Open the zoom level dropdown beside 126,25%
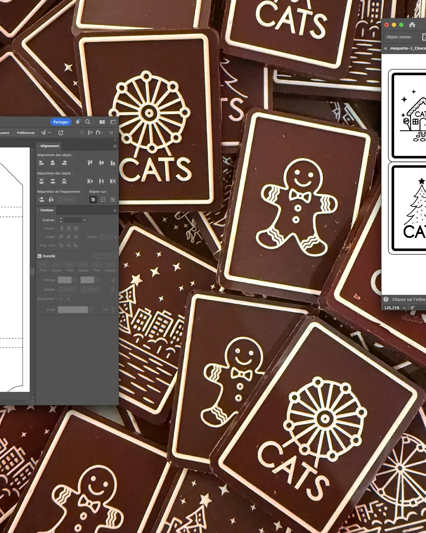 click(404, 308)
